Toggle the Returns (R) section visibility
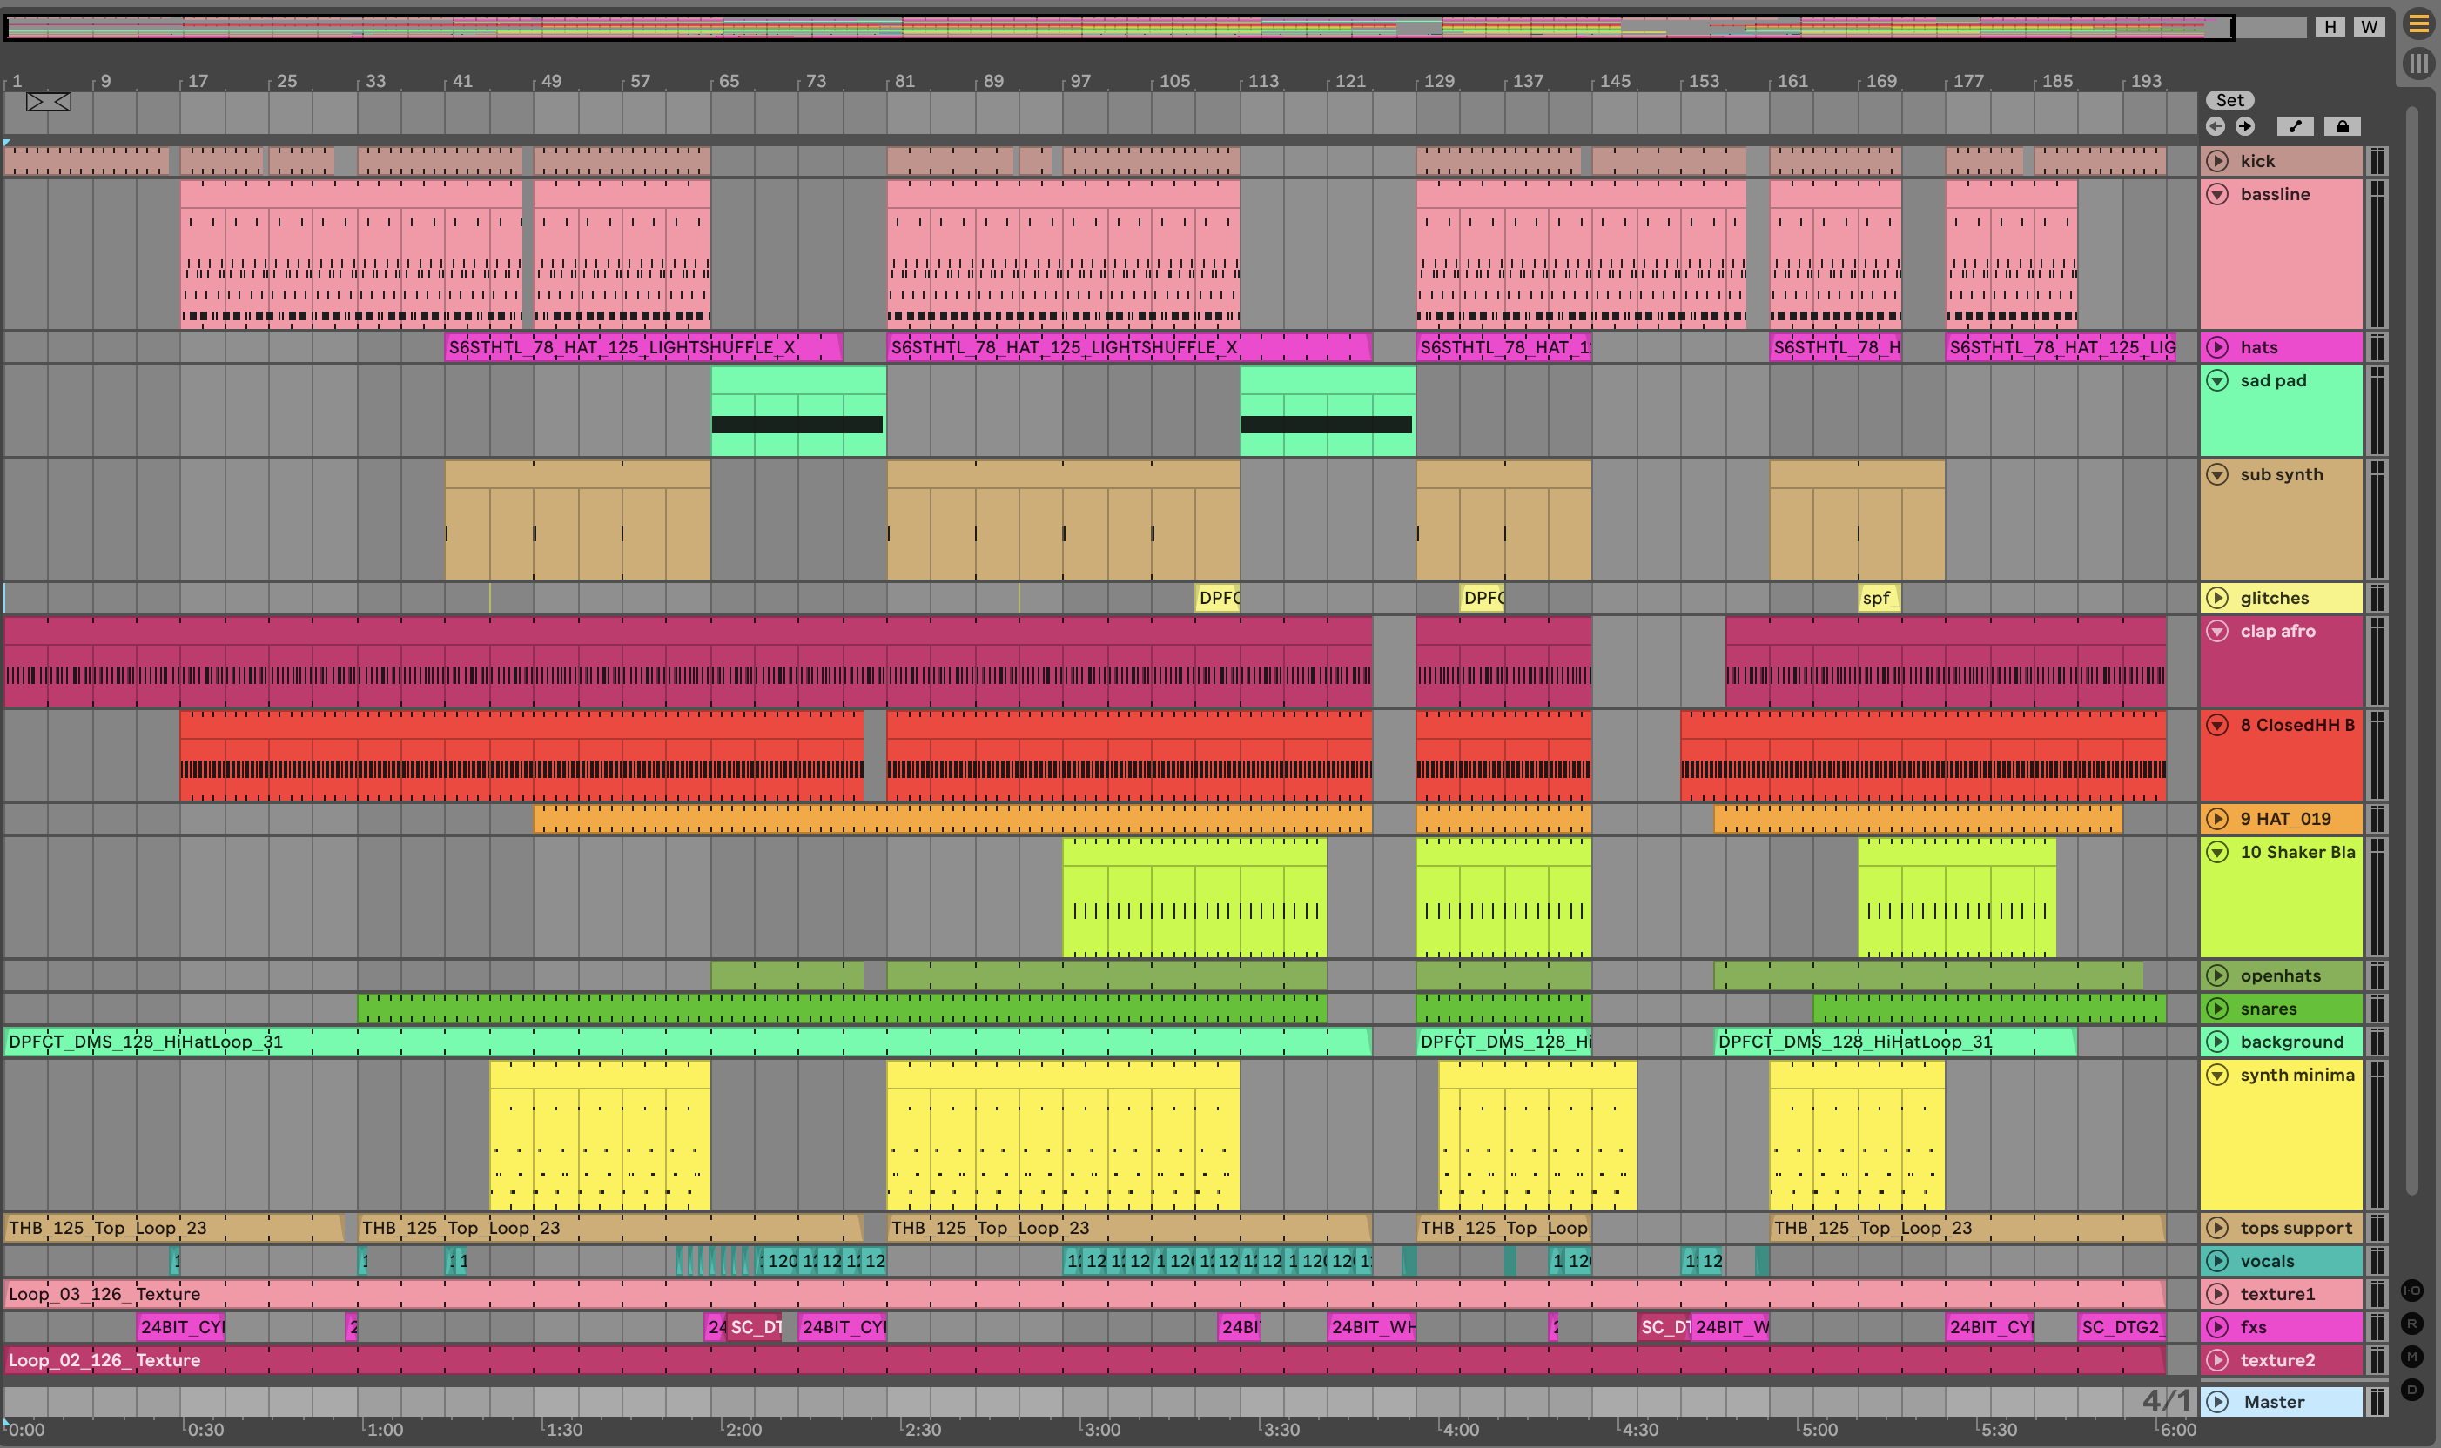Image resolution: width=2441 pixels, height=1448 pixels. [2411, 1323]
